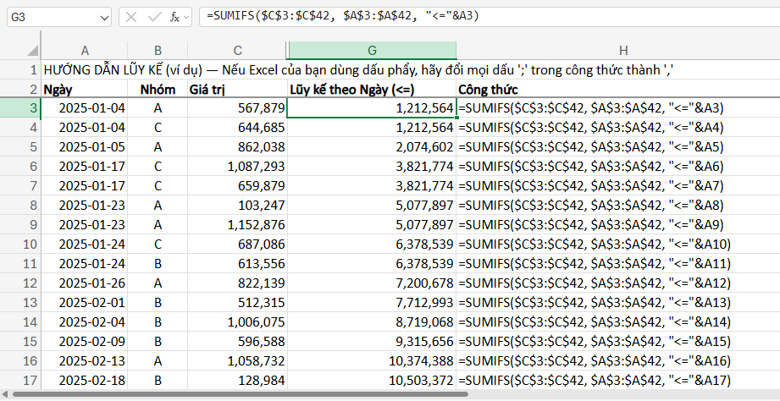The image size is (780, 401).
Task: Click formula text cell ending in &A17)
Action: (618, 381)
